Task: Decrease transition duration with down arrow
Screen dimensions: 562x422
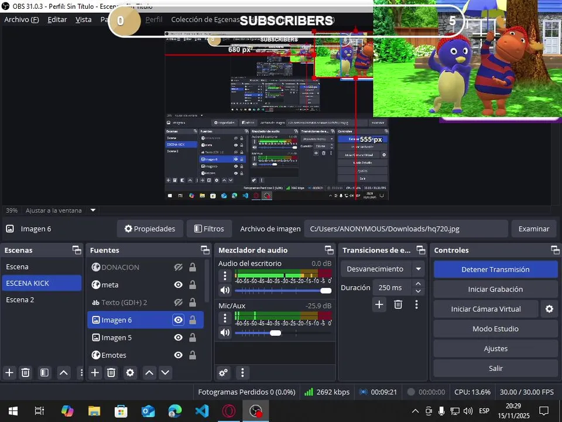Action: tap(418, 291)
